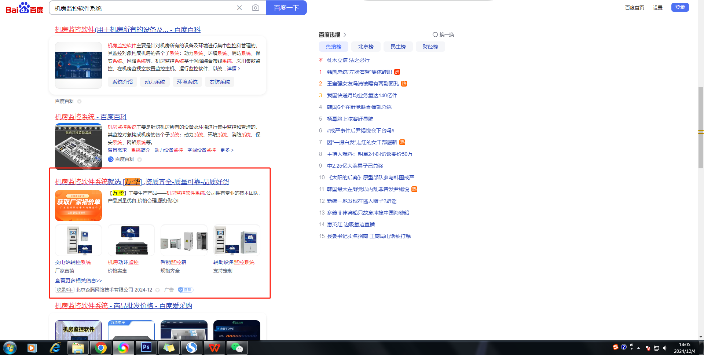This screenshot has width=704, height=355.
Task: Select the 民生榜 tab
Action: (x=398, y=47)
